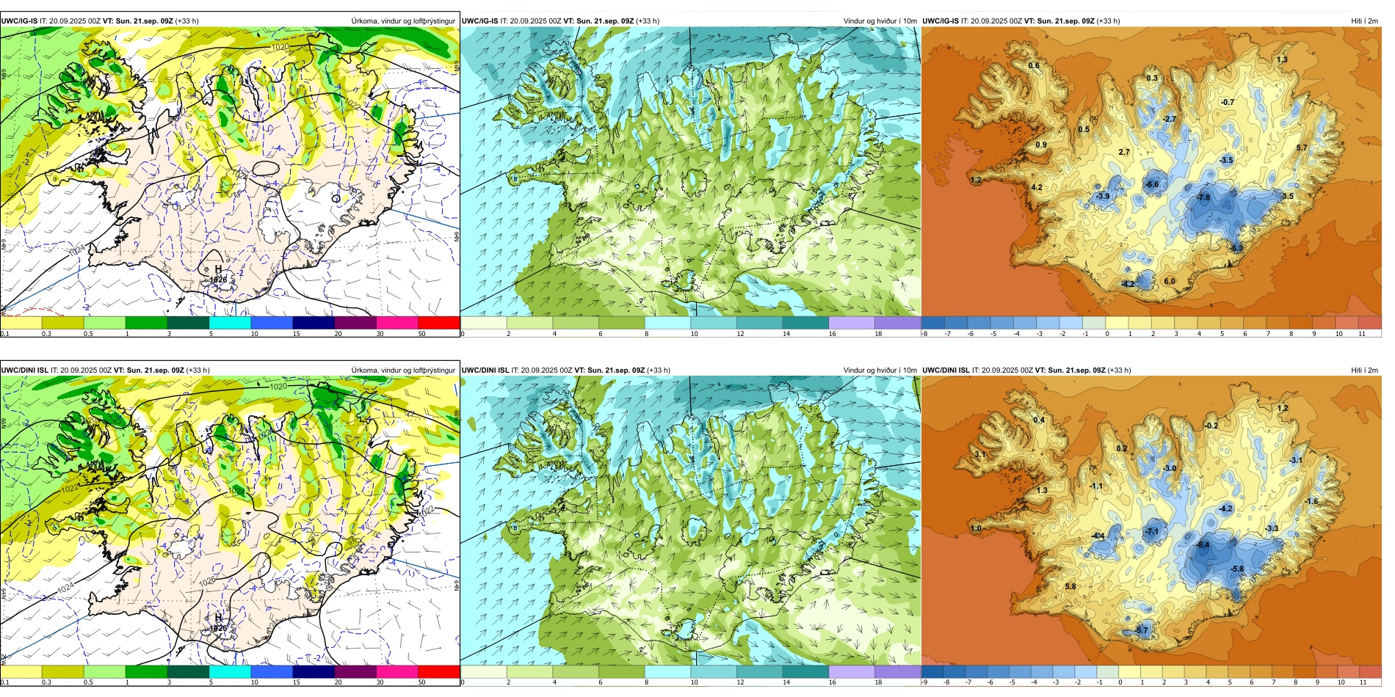Click the -3.9 value on IG-IS temperature map

[x=1103, y=197]
